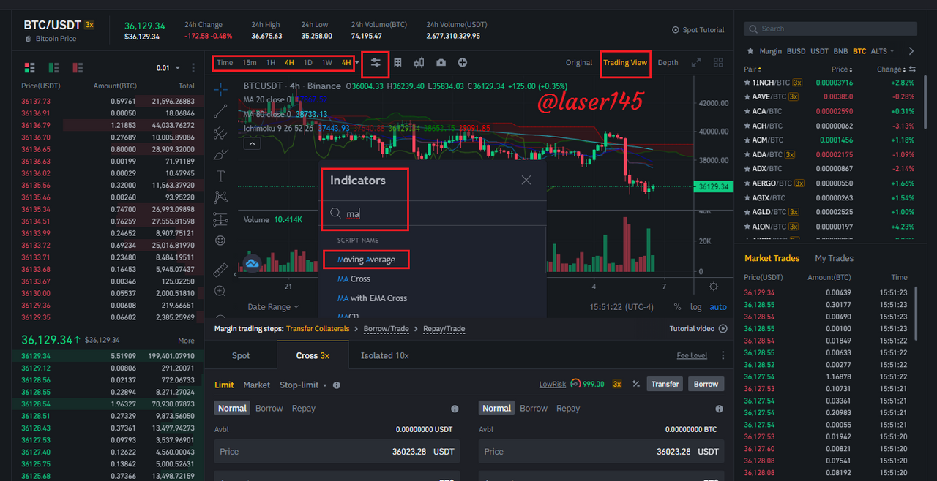Open the My Trades tab

(835, 258)
